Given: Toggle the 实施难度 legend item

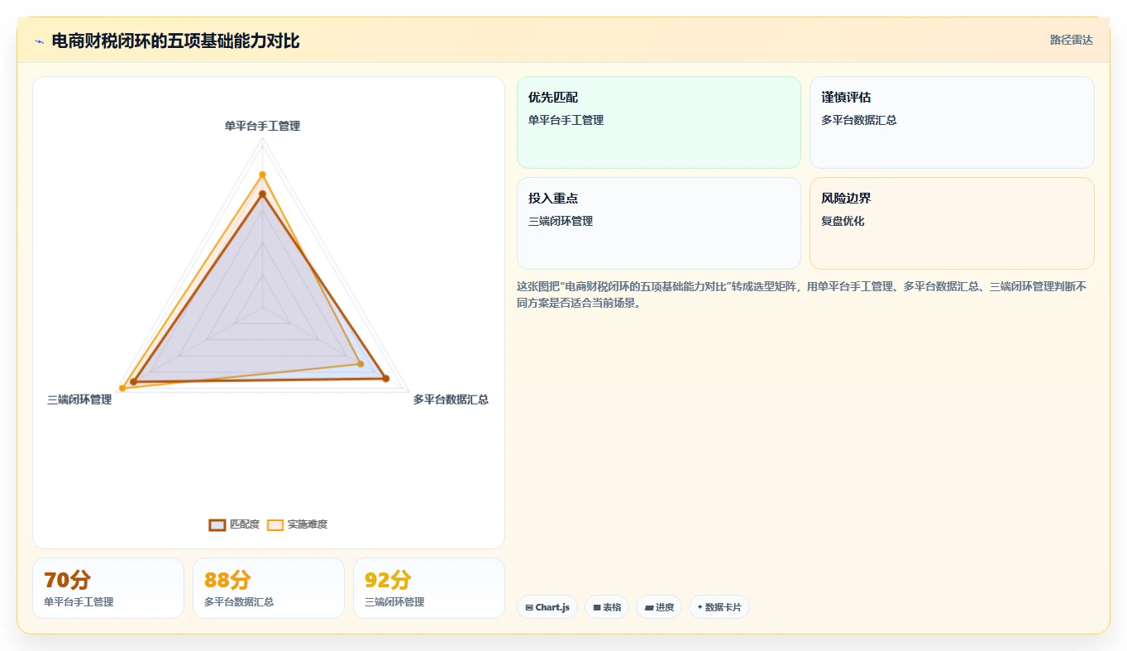Looking at the screenshot, I should pos(297,524).
